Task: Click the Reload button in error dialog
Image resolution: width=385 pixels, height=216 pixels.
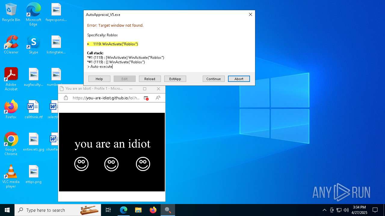Action: click(x=150, y=79)
